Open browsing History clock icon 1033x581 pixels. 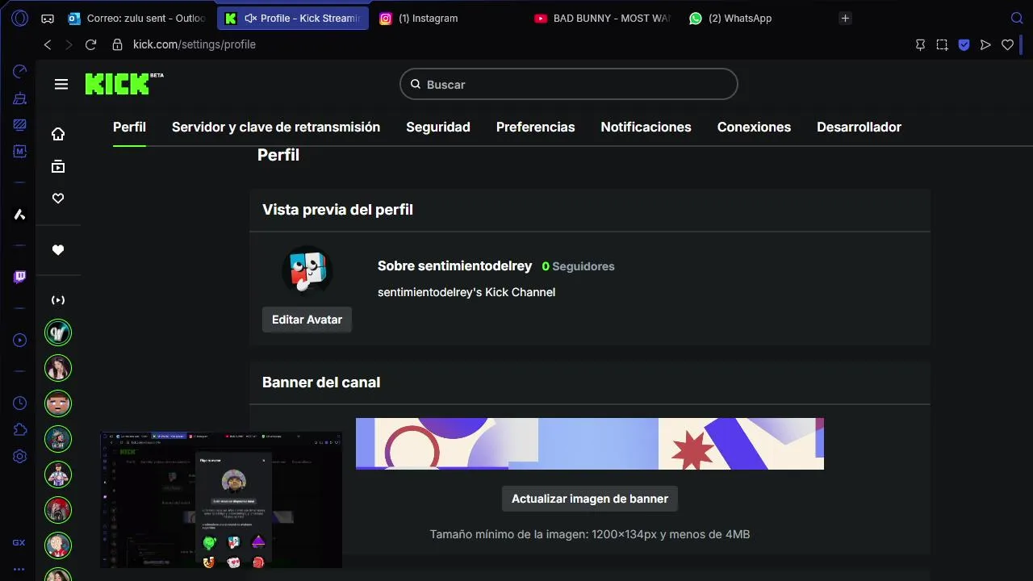[x=20, y=403]
